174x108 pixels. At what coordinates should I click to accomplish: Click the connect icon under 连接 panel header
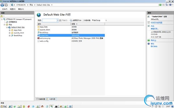[1, 16]
